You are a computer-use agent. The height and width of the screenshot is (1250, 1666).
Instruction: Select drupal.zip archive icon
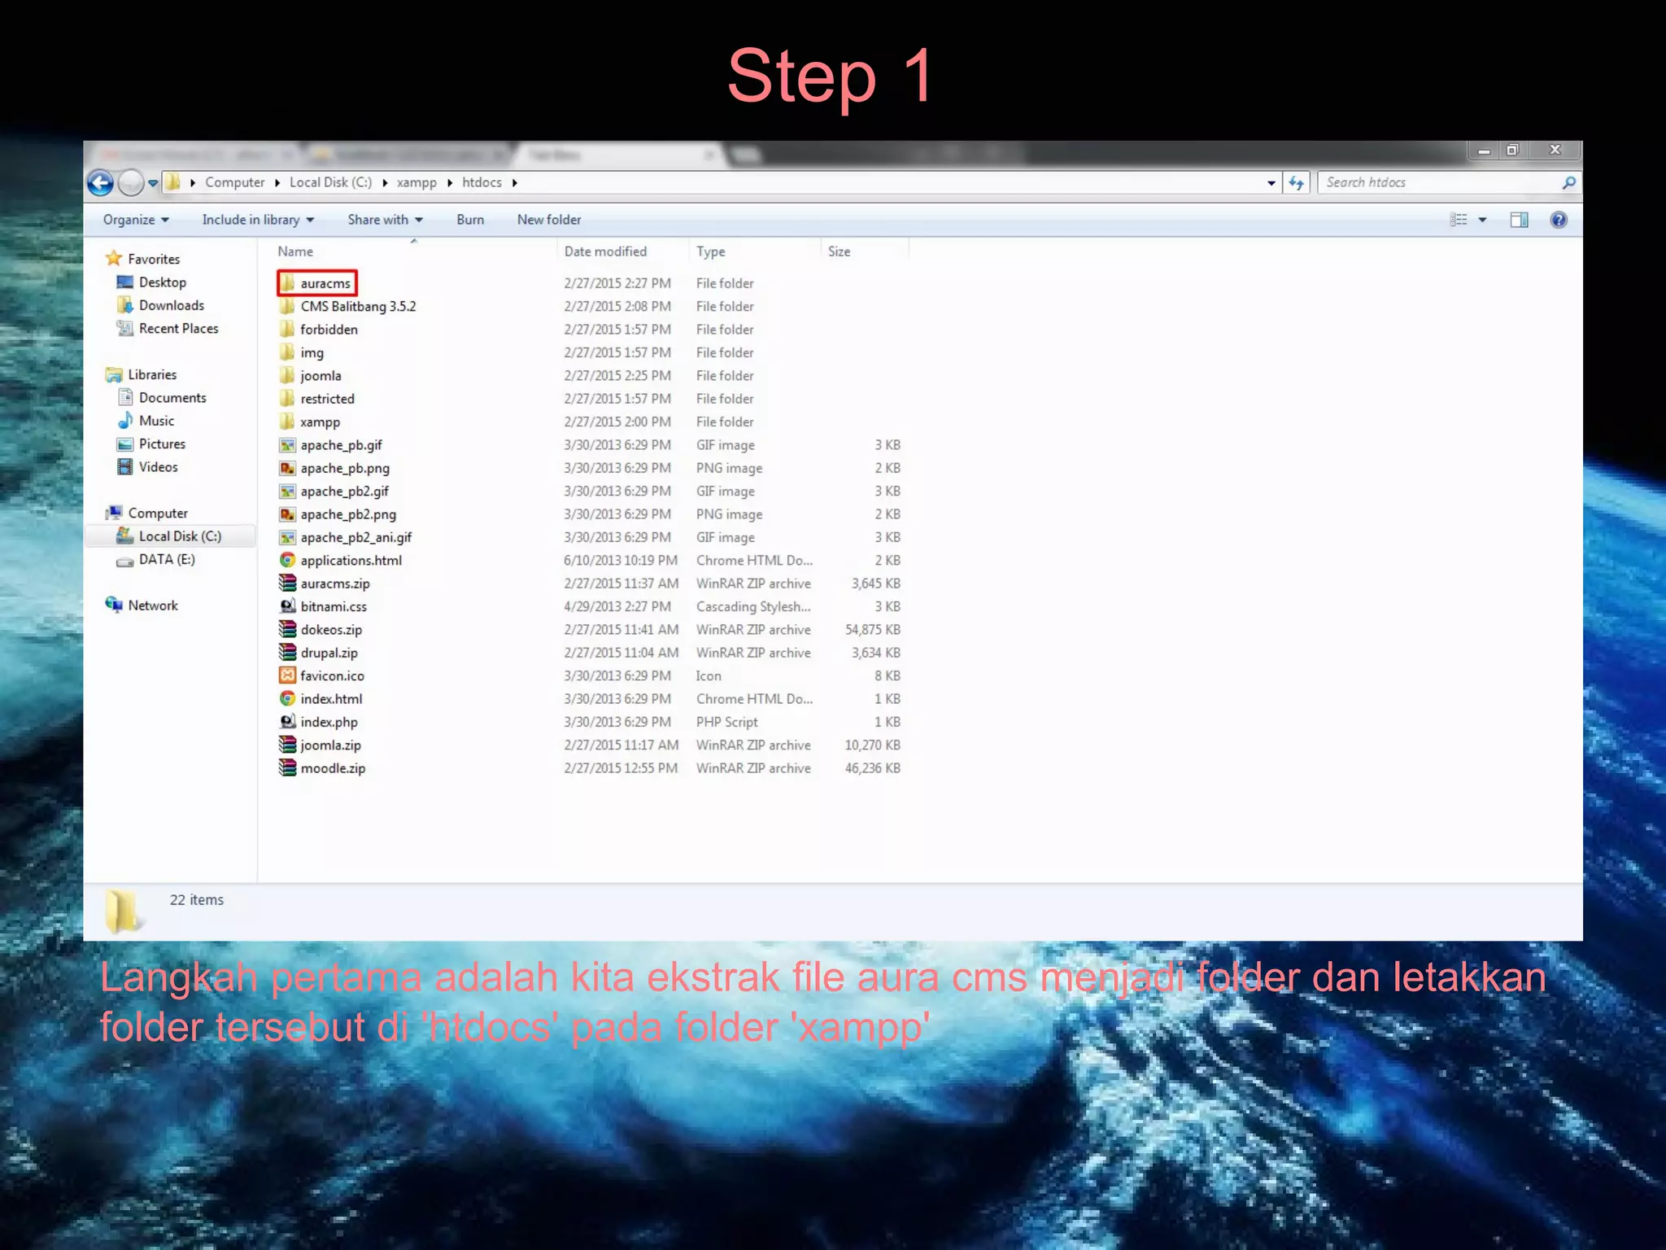[x=287, y=653]
